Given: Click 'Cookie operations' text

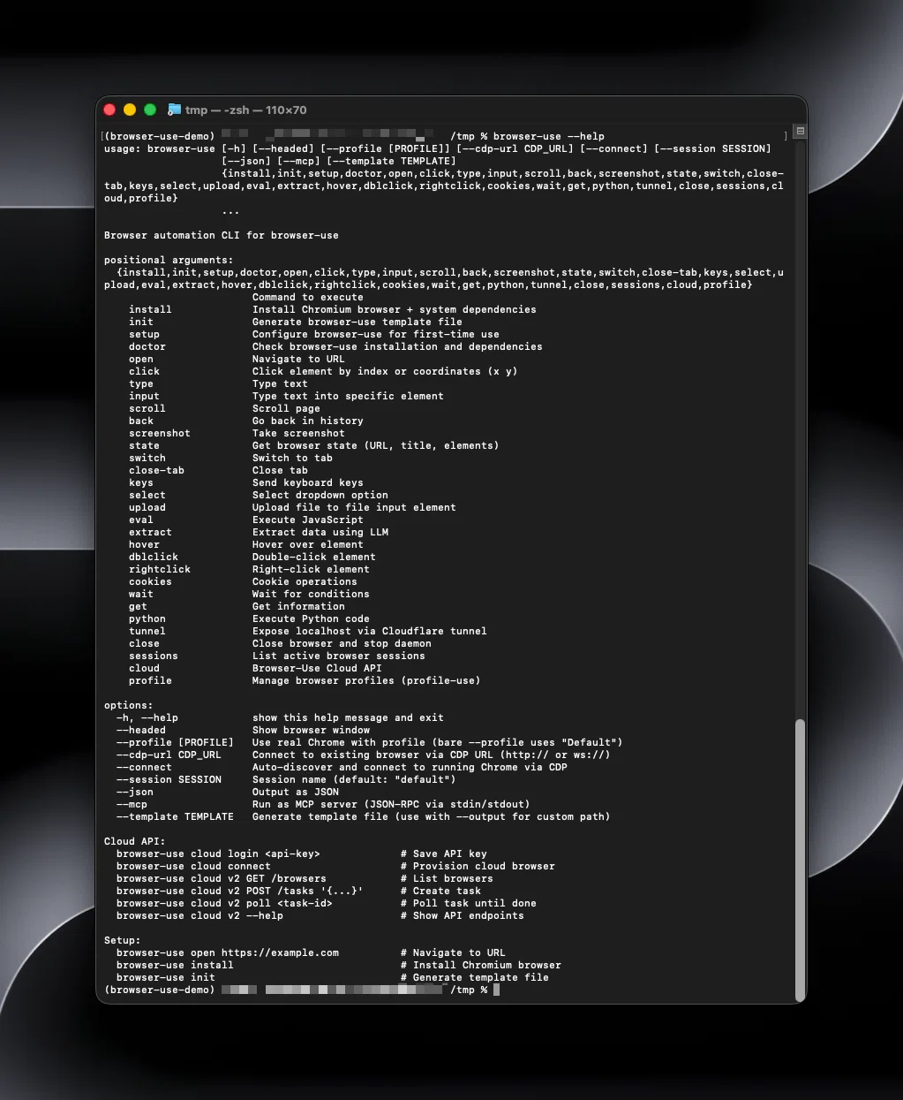Looking at the screenshot, I should [x=305, y=581].
